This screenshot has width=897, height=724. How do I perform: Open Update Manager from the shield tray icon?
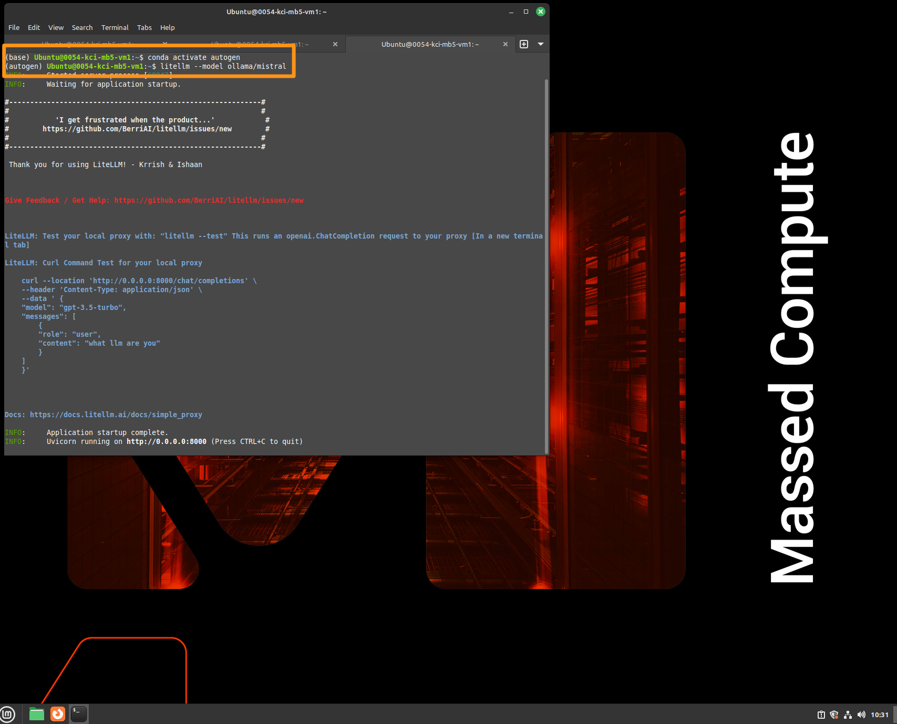pos(833,715)
